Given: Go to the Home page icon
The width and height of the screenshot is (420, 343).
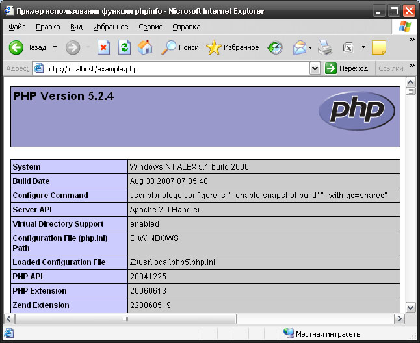Looking at the screenshot, I should [145, 47].
